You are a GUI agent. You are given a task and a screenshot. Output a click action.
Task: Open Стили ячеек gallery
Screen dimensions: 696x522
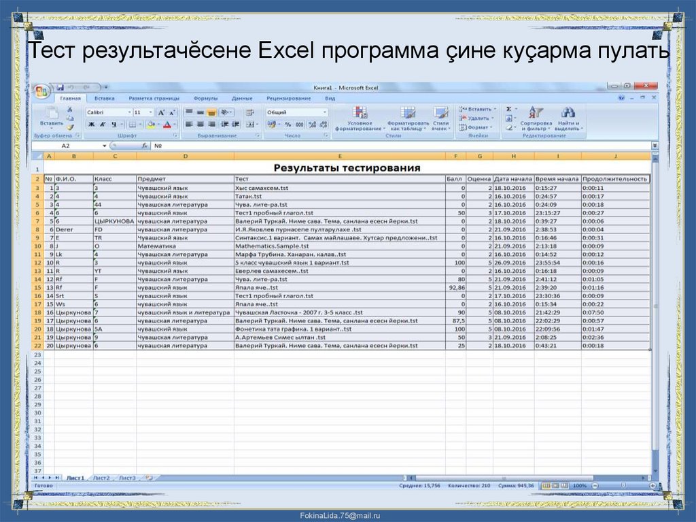pos(440,118)
